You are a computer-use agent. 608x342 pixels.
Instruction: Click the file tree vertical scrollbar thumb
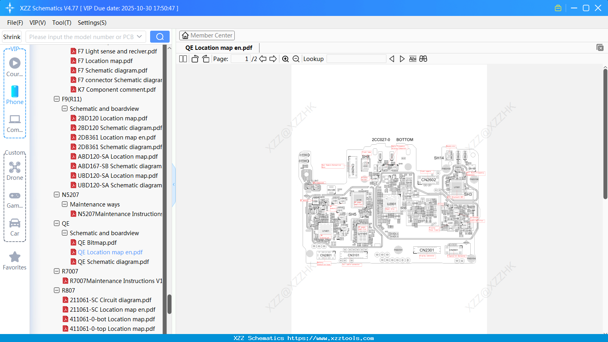169,304
